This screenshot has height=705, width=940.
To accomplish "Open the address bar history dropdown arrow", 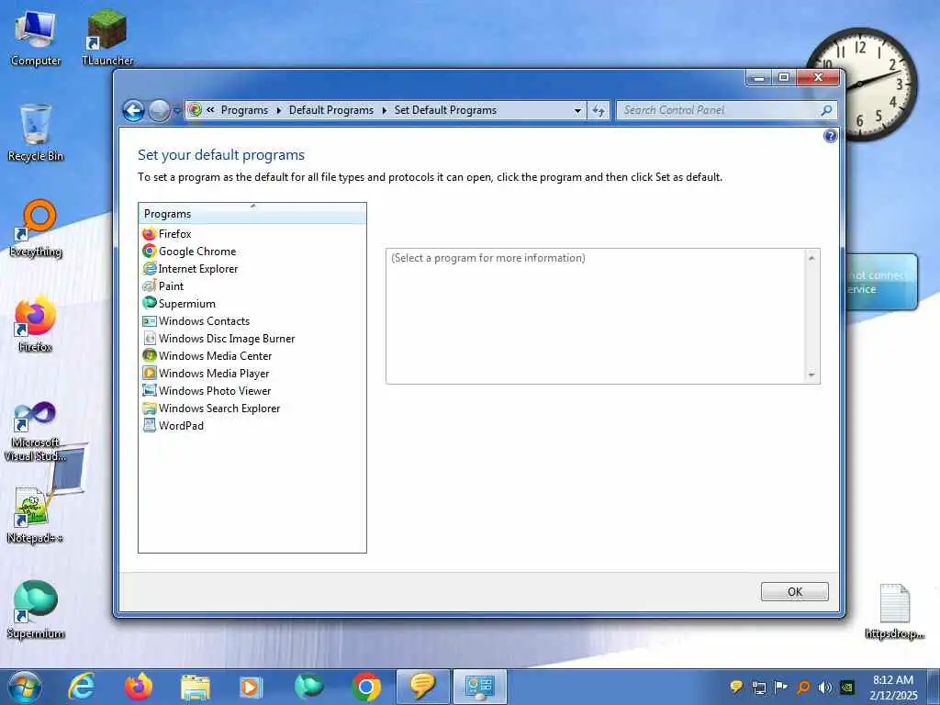I will (577, 110).
